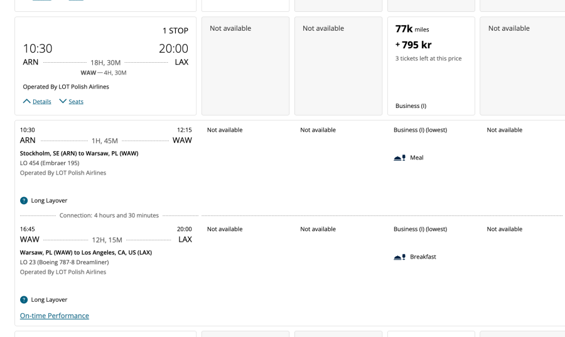The height and width of the screenshot is (337, 565).
Task: Click Business (I) (lowest) for Warsaw–Los Angeles segment
Action: (420, 229)
